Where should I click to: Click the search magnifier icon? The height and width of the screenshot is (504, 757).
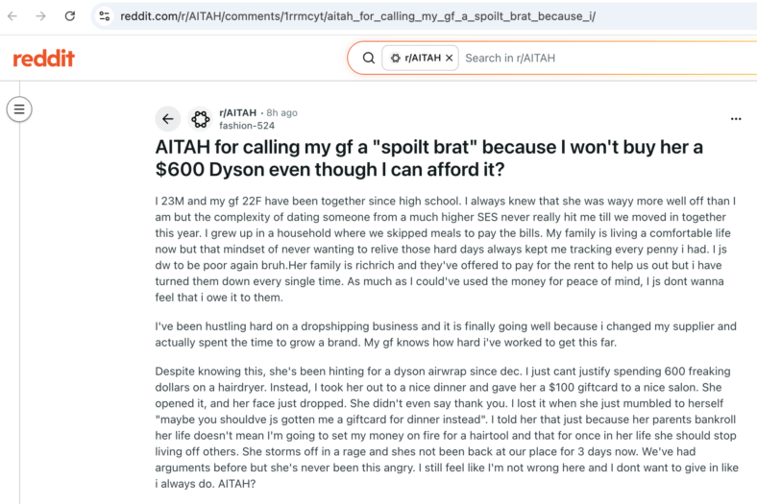368,58
